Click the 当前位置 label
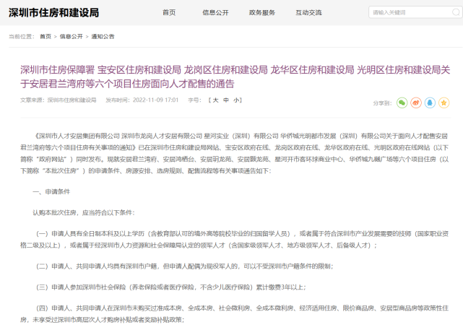This screenshot has height=330, width=463. click(x=22, y=37)
